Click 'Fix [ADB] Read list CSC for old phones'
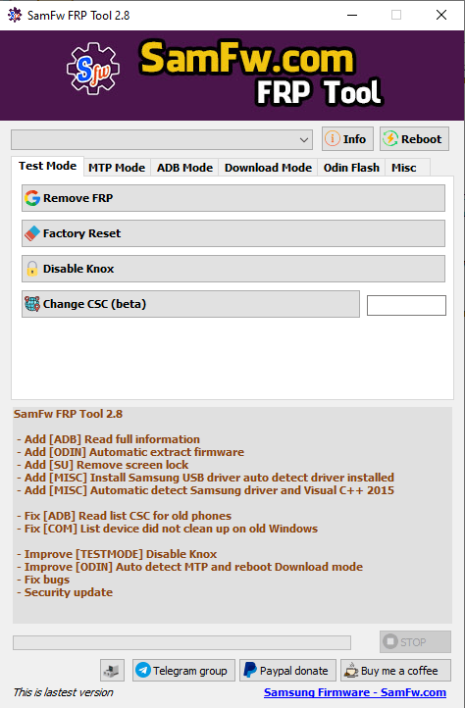 click(x=125, y=516)
